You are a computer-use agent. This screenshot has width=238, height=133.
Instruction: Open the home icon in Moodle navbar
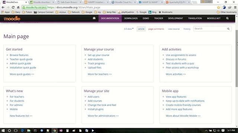point(94,18)
